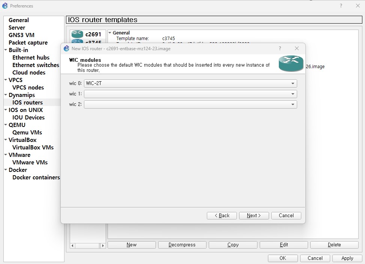Click the router image in WIC modules header
Screen dimensions: 365x264
coord(291,63)
